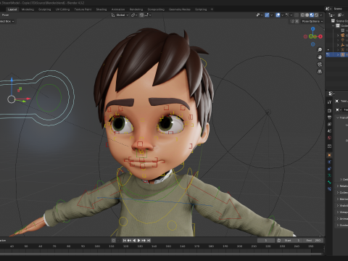
Task: Switch to the UV Editing workspace tab
Action: point(62,9)
